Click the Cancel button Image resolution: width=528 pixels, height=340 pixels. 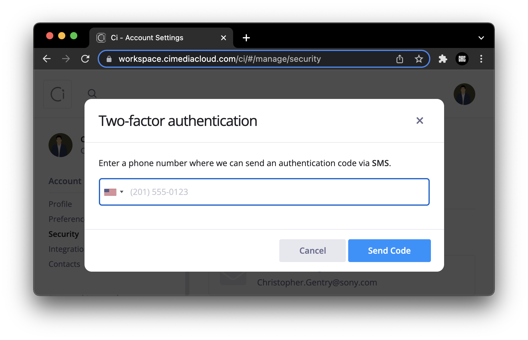(312, 251)
